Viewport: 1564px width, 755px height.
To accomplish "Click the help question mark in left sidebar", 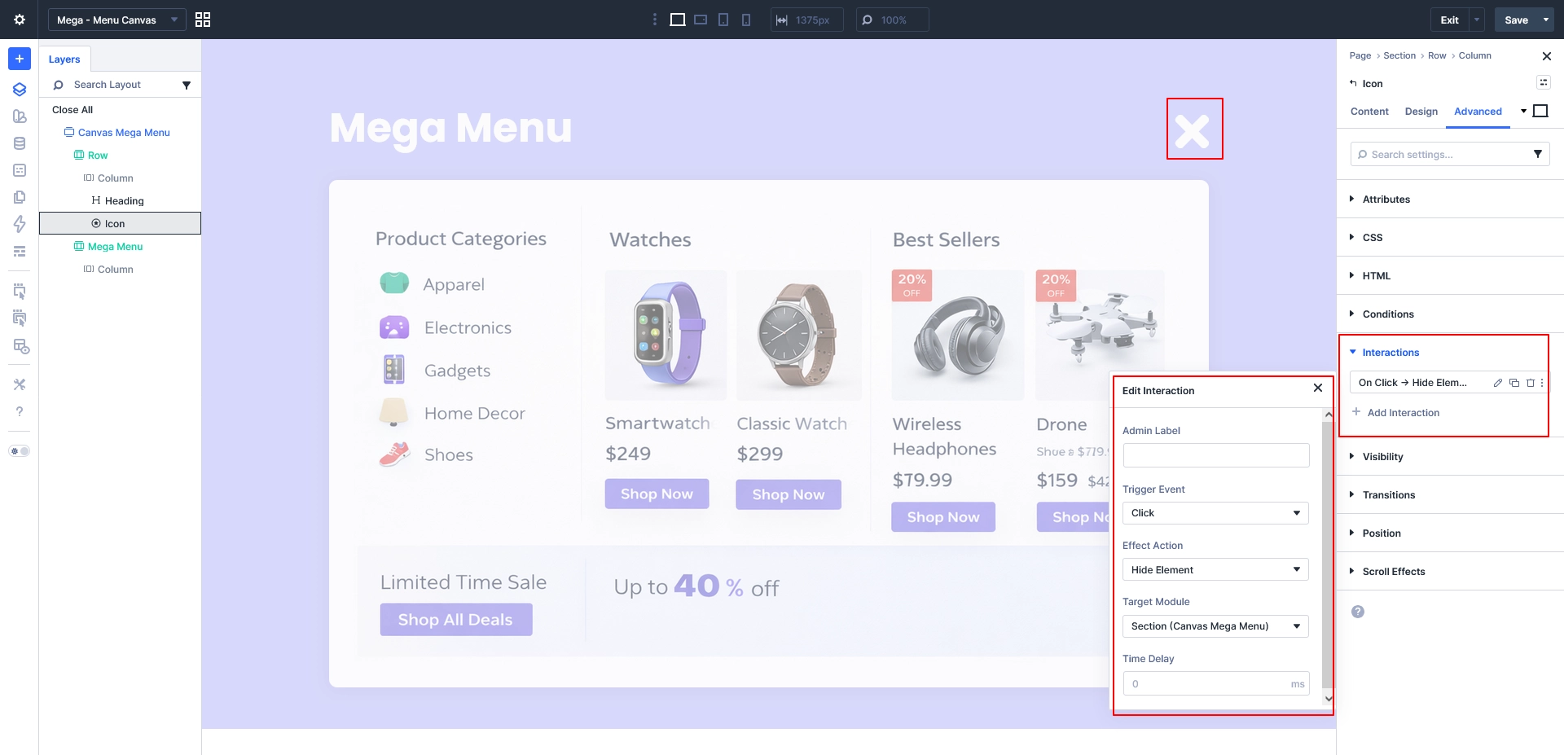I will (20, 411).
